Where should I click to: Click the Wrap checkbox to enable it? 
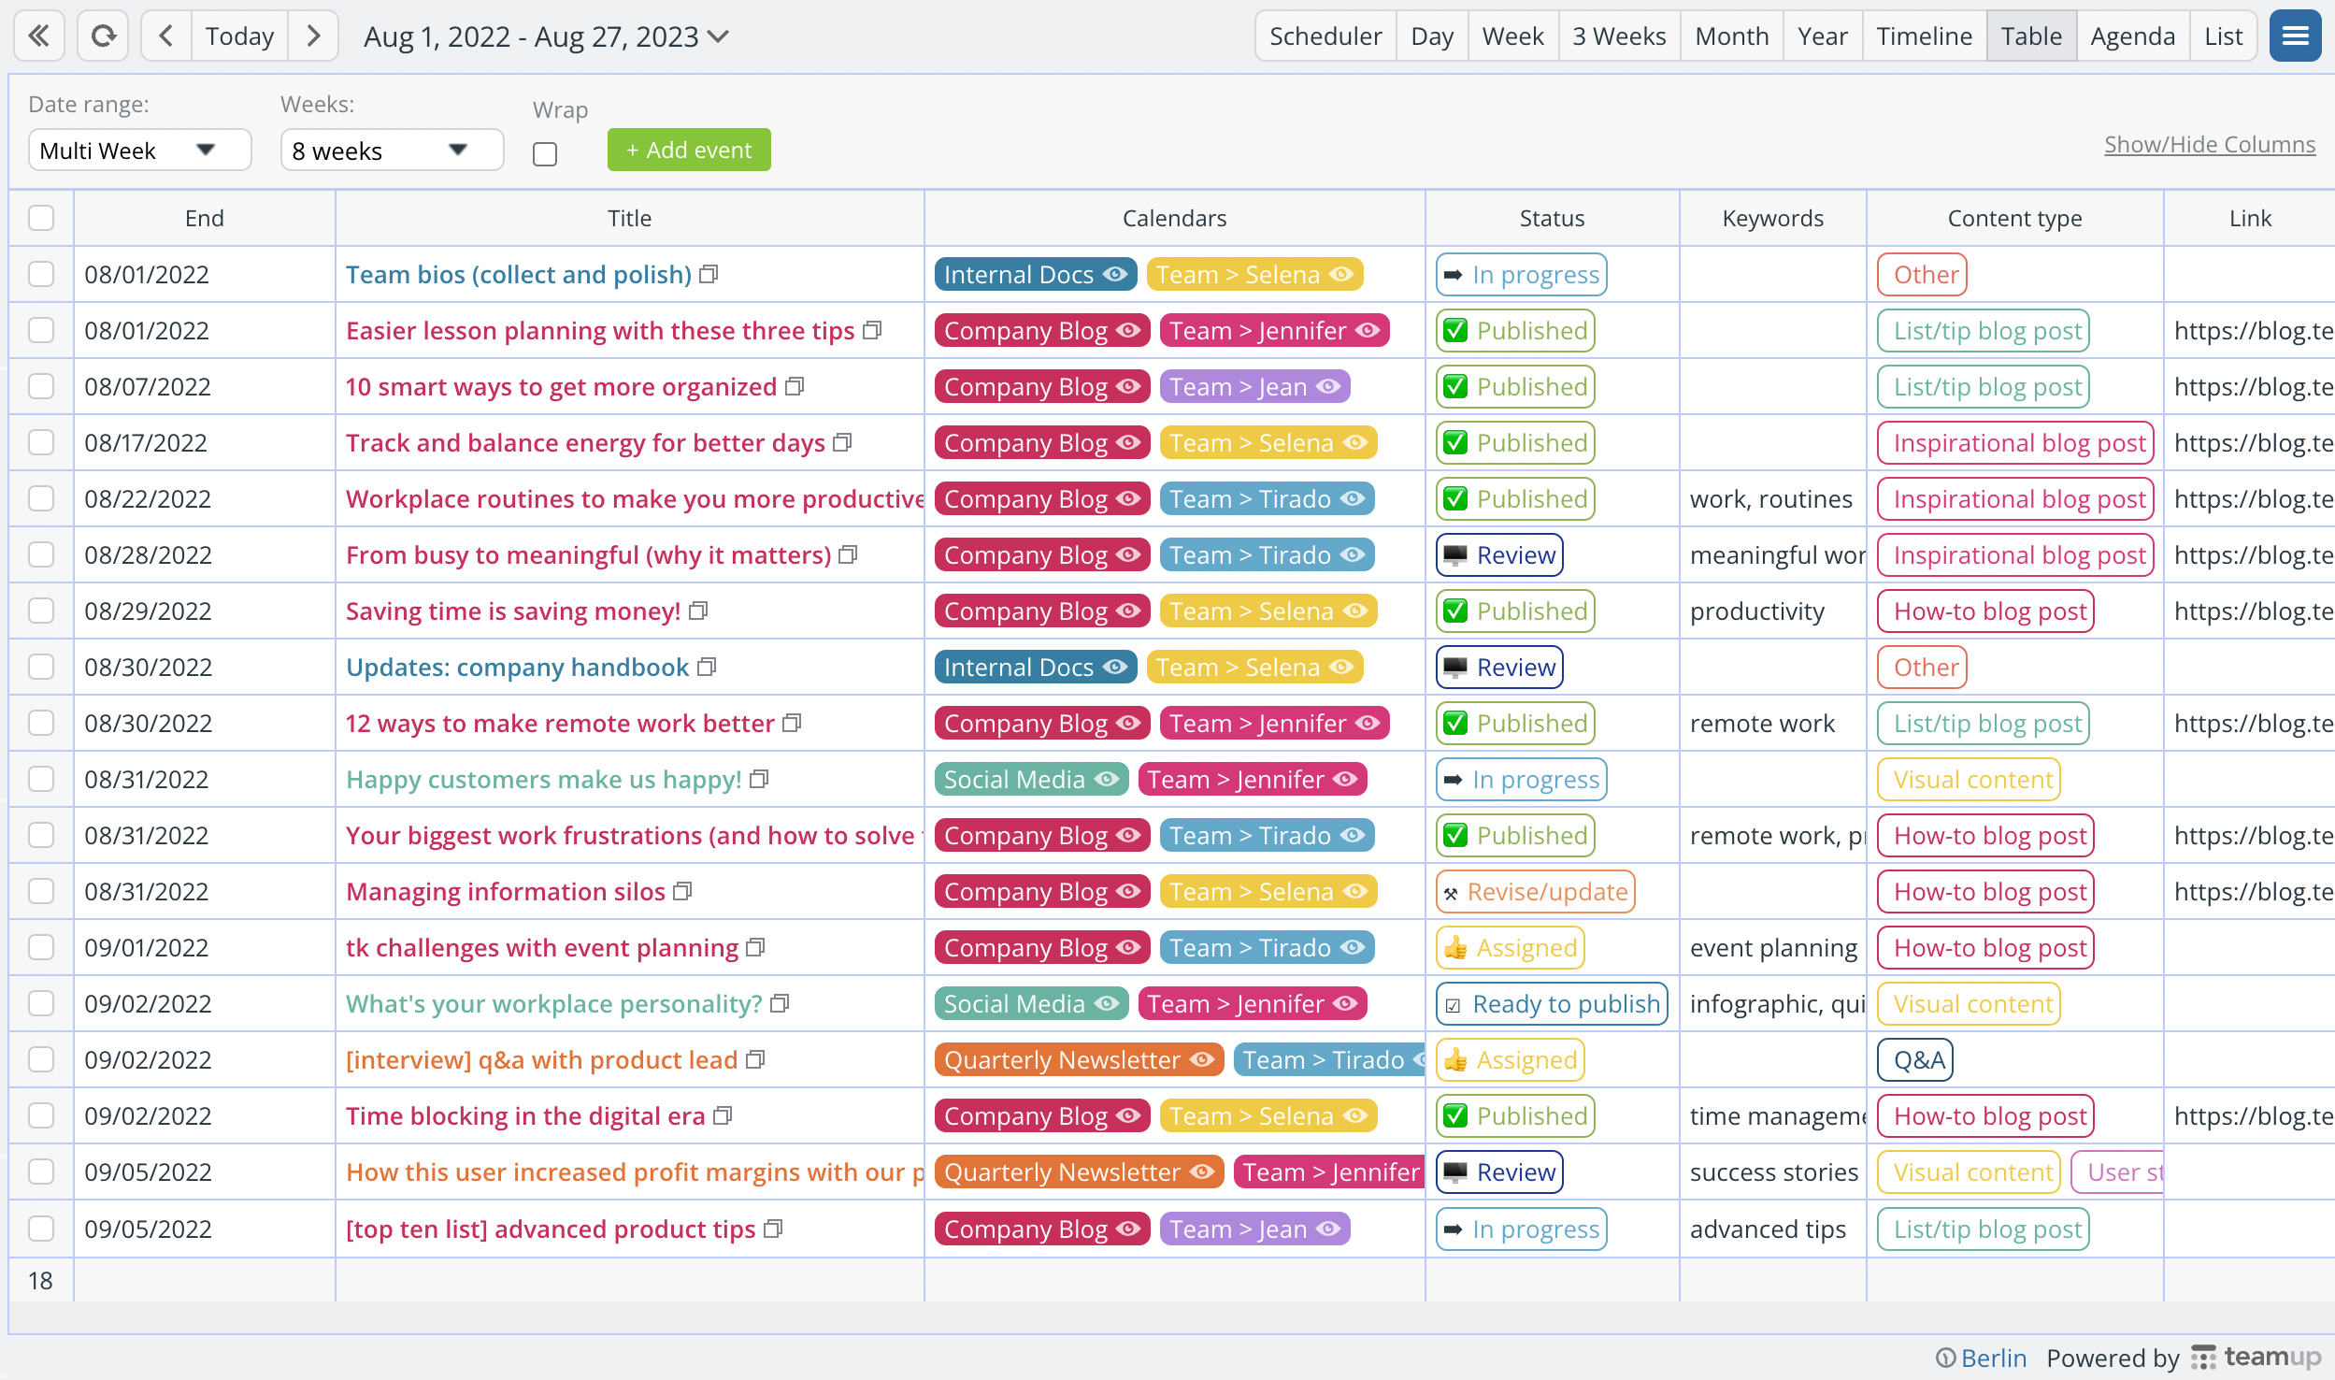[547, 151]
